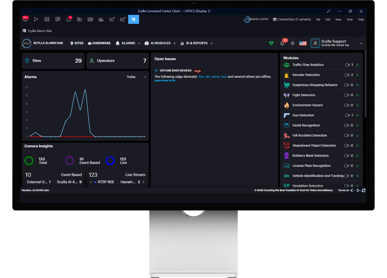Open the Edit menu
Image resolution: width=387 pixels, height=278 pixels.
[x=328, y=20]
